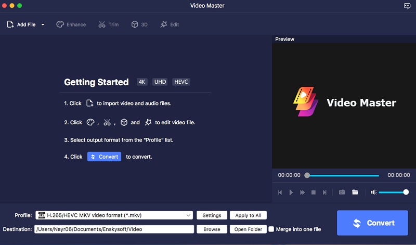Expand the Add File dropdown arrow
416x245 pixels.
pyautogui.click(x=43, y=24)
